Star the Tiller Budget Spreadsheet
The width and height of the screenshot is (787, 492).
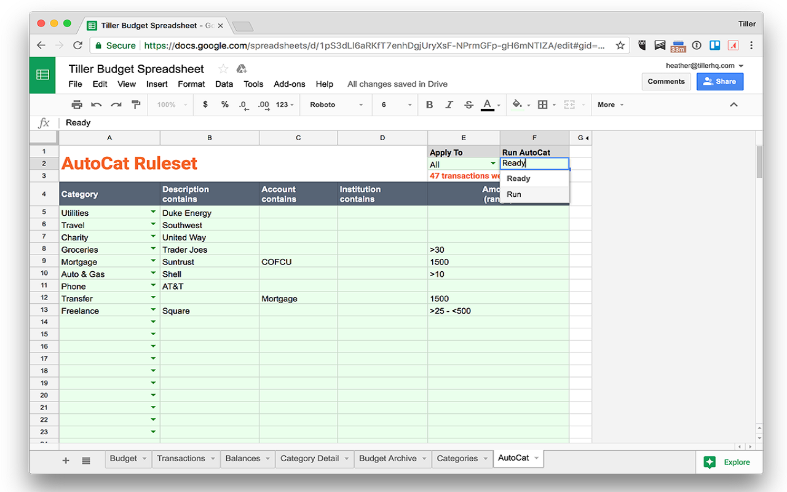(223, 69)
